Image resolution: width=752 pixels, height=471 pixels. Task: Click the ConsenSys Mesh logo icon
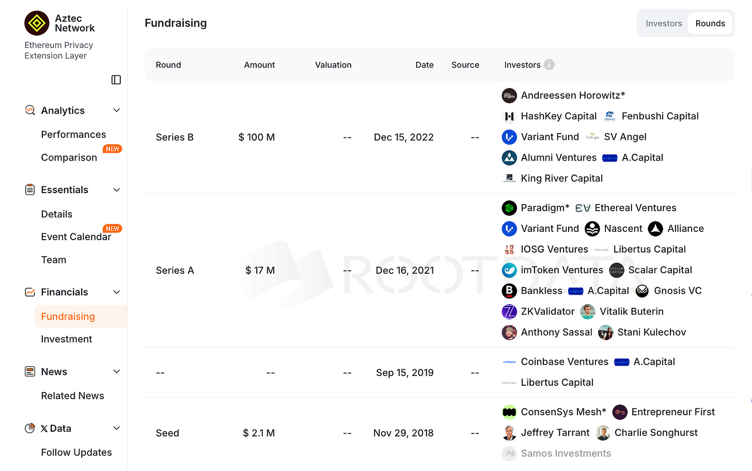[509, 412]
